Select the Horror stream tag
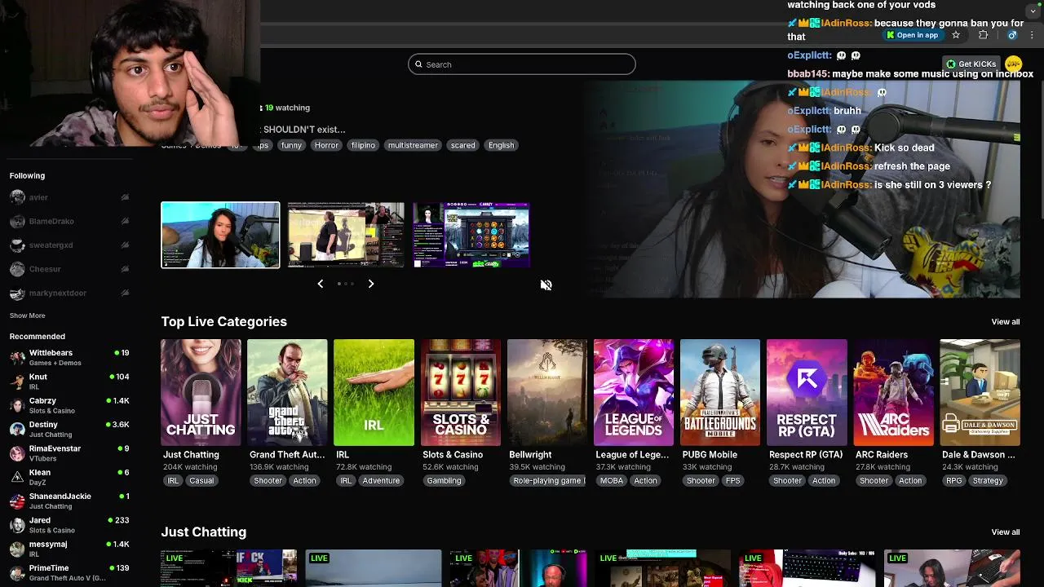 pyautogui.click(x=326, y=145)
